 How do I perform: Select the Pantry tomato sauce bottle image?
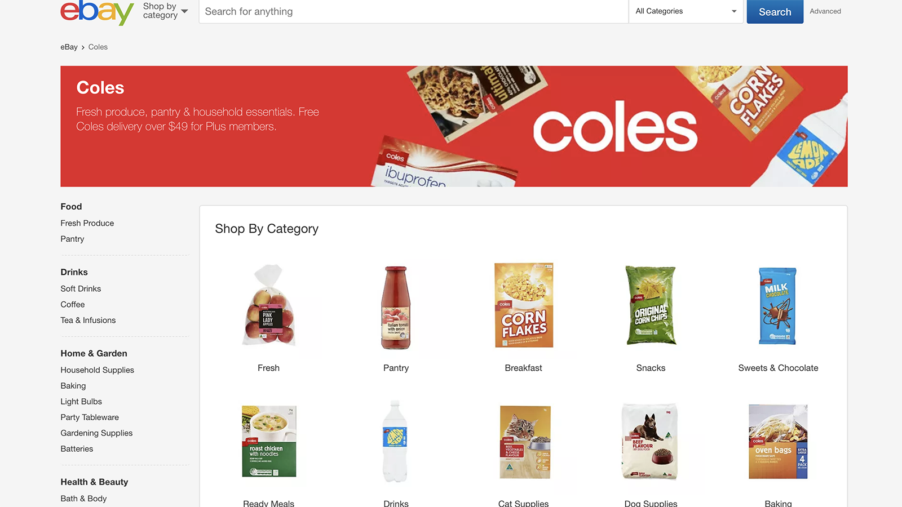(x=396, y=308)
